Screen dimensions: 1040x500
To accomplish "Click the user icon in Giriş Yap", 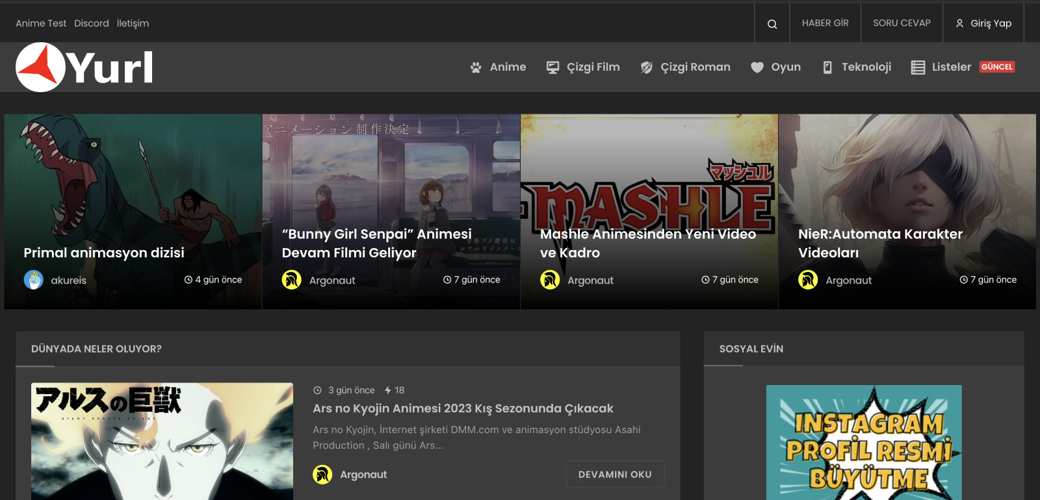I will (959, 23).
